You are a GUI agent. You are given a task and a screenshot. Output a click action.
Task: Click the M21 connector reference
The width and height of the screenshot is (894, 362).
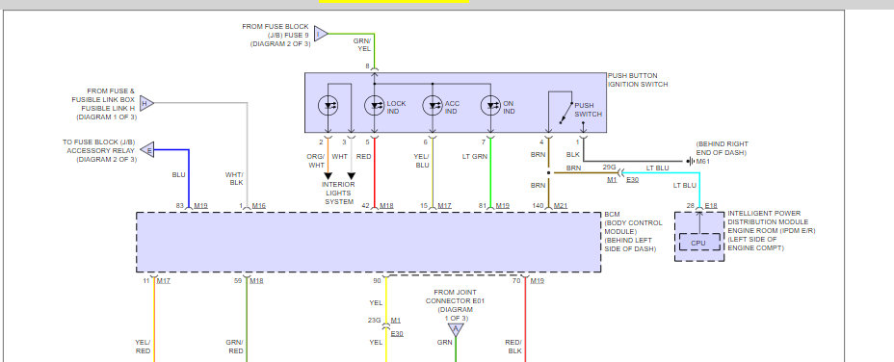561,205
